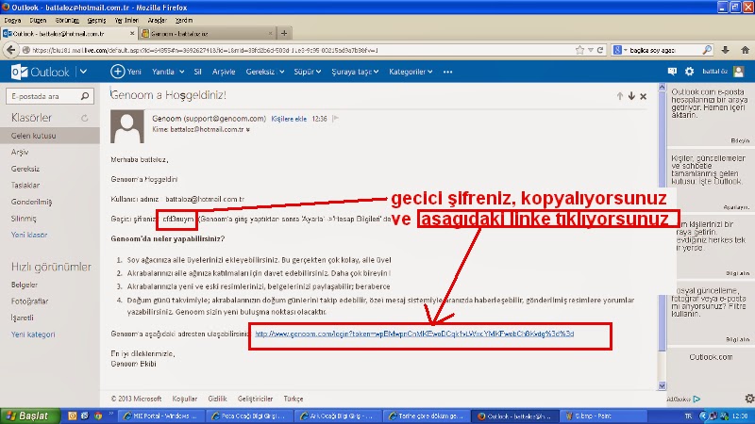Open the Outlook app switcher chevron
The width and height of the screenshot is (755, 424).
click(x=83, y=72)
